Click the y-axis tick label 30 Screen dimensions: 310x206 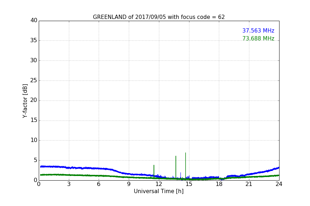34,60
